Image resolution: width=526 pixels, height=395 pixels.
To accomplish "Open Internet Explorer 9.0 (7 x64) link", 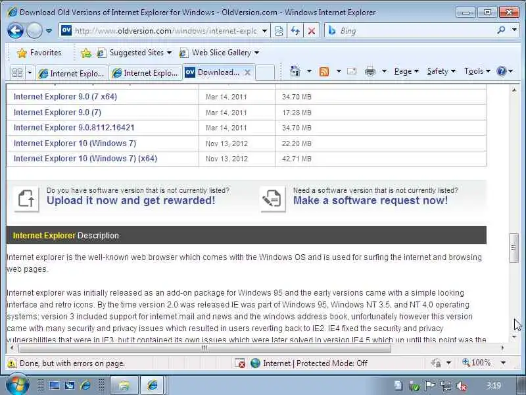I will point(65,97).
